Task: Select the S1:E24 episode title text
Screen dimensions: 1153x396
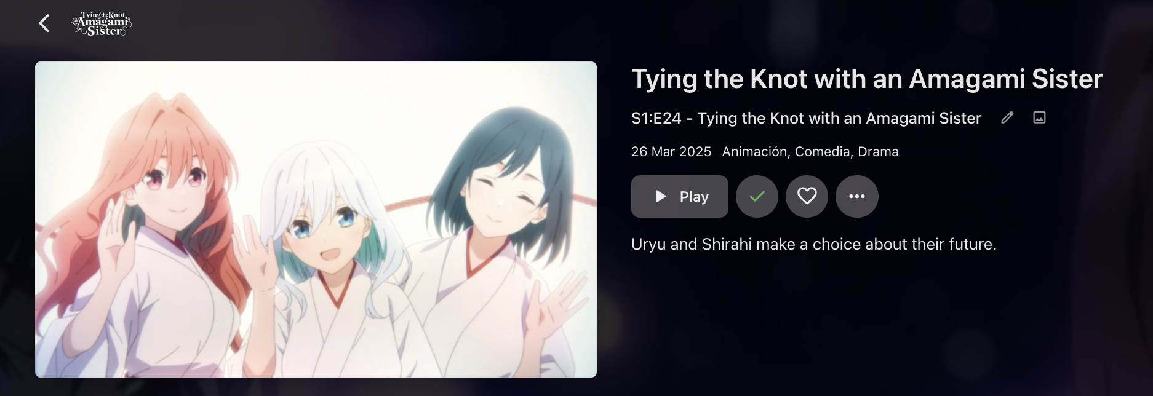Action: pos(806,118)
